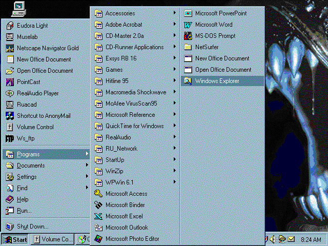
Task: Click the 8:24 AM tray clock
Action: click(x=311, y=240)
